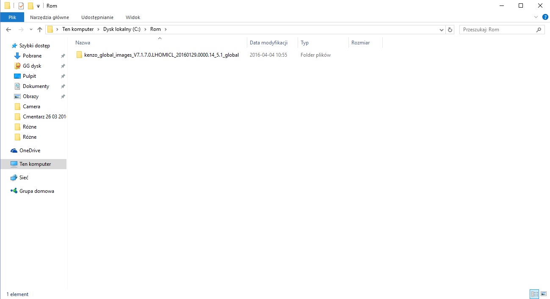
Task: Switch to Large icons view layout
Action: (544, 294)
